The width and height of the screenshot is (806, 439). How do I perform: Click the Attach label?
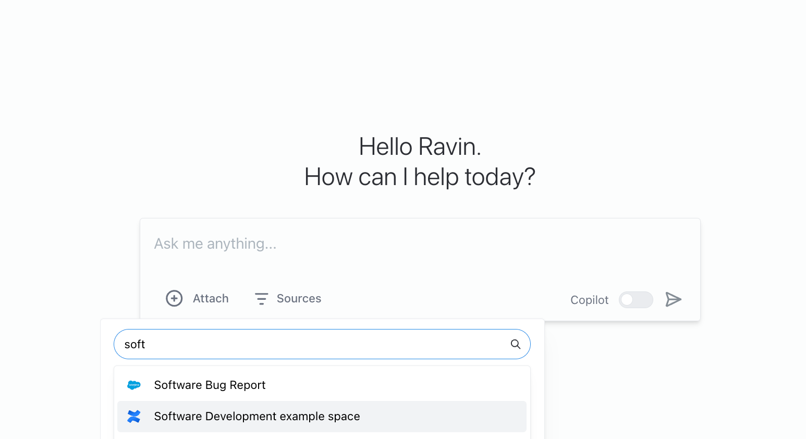211,299
